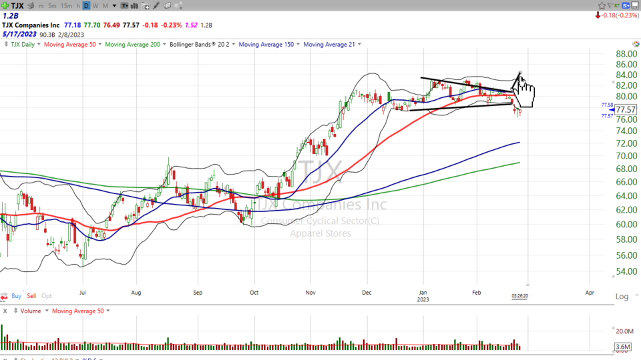Open the TJX Daily dropdown
The height and width of the screenshot is (360, 641).
(x=39, y=44)
